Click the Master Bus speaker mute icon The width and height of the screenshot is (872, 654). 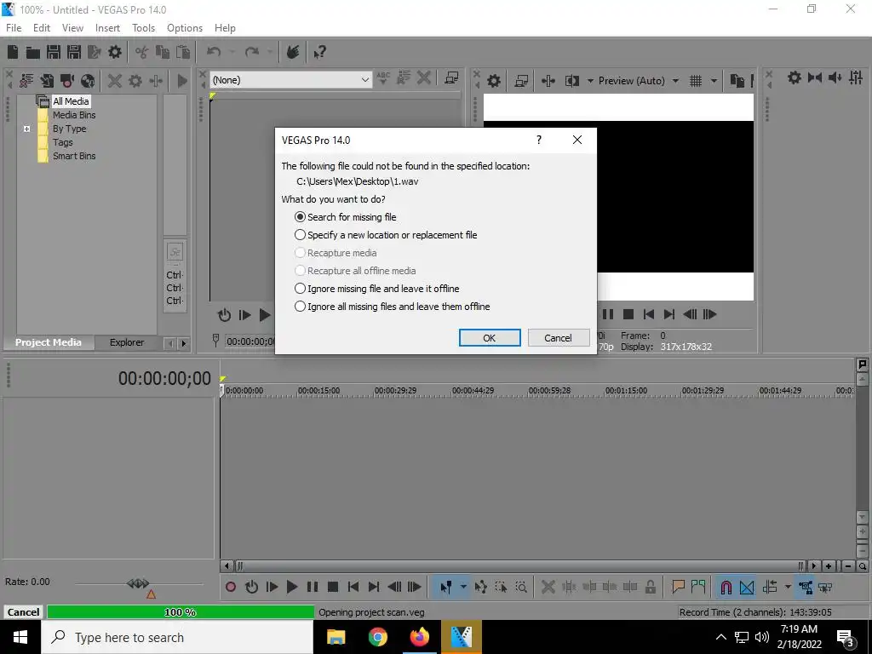[835, 77]
